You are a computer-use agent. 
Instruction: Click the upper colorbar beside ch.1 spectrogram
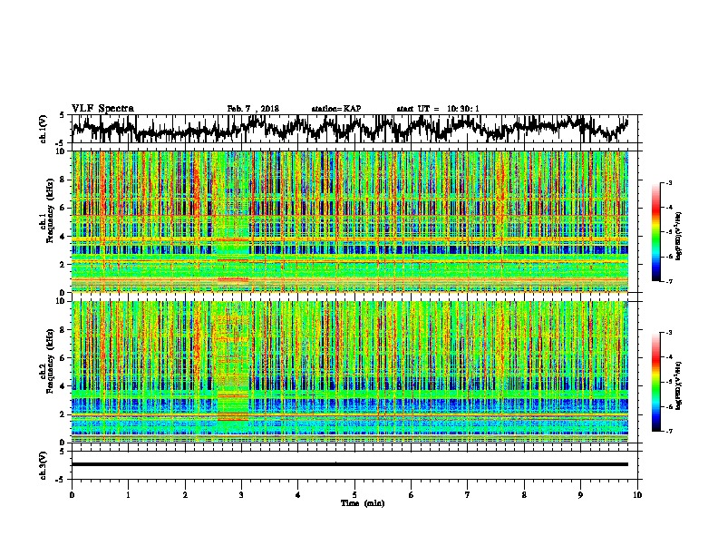pos(656,232)
